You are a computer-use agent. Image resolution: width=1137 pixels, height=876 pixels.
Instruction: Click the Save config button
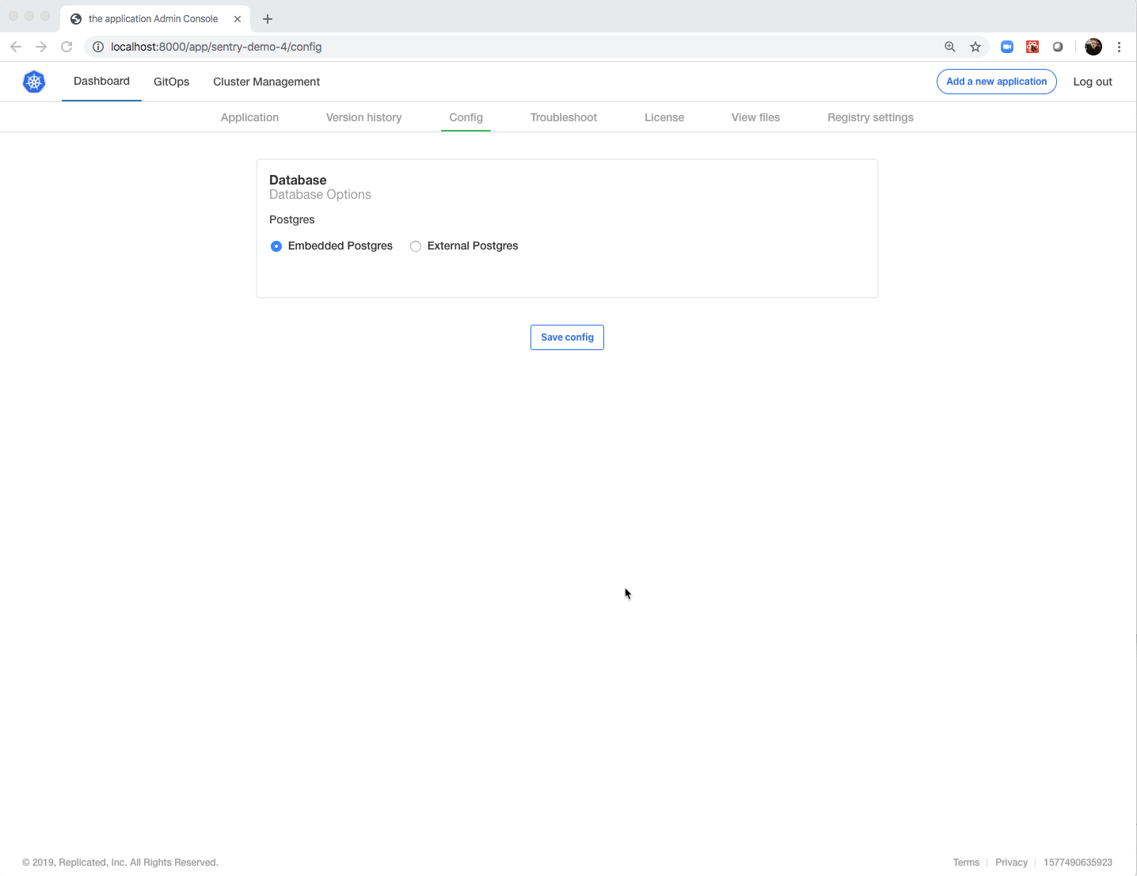pos(567,337)
